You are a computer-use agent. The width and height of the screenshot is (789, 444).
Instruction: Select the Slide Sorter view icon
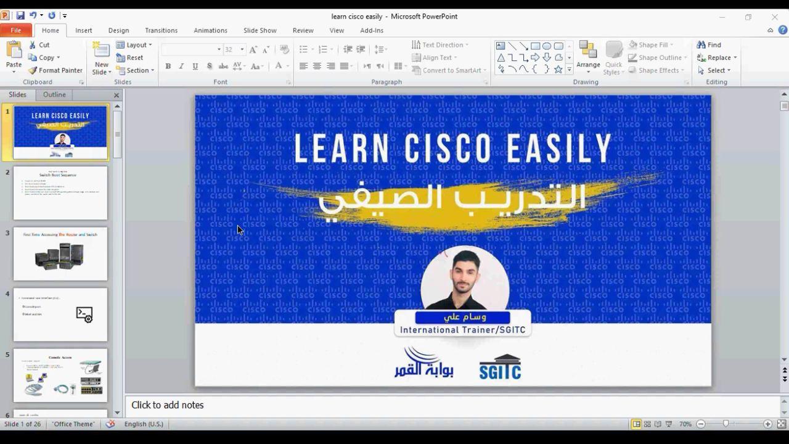(647, 424)
